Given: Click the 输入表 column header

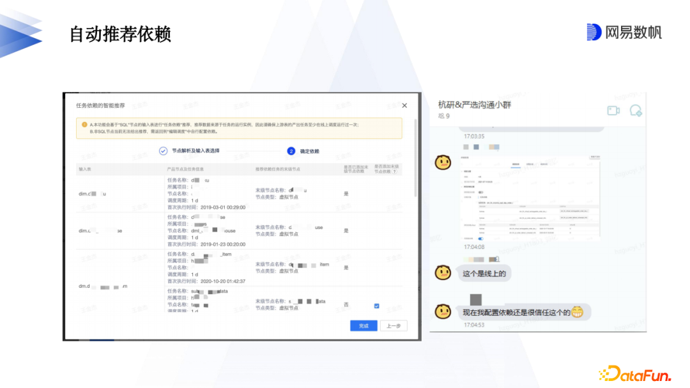Looking at the screenshot, I should tap(85, 169).
